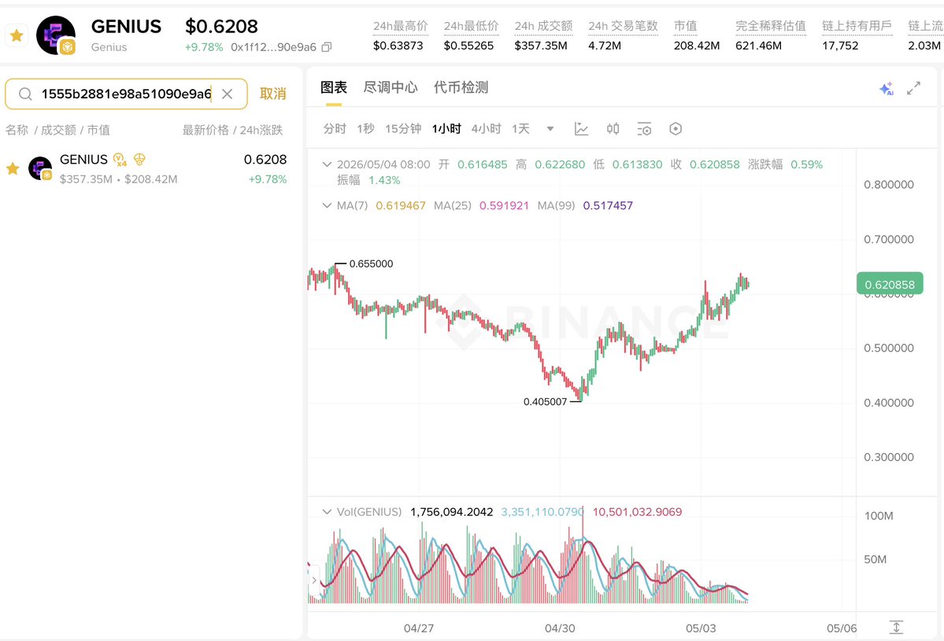The width and height of the screenshot is (944, 641).
Task: Click the 市值 label in header
Action: (x=685, y=26)
